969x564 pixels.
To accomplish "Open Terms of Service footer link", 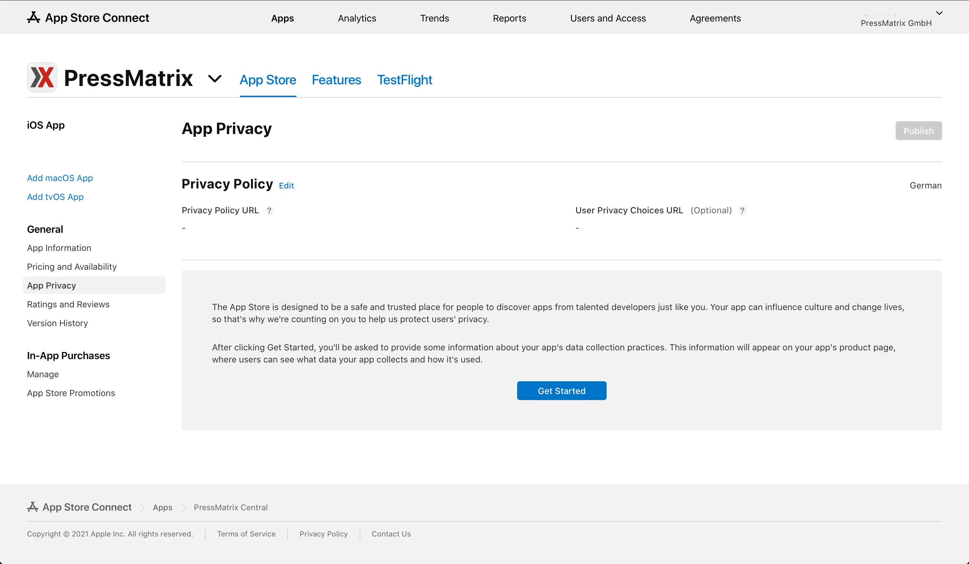I will click(247, 534).
